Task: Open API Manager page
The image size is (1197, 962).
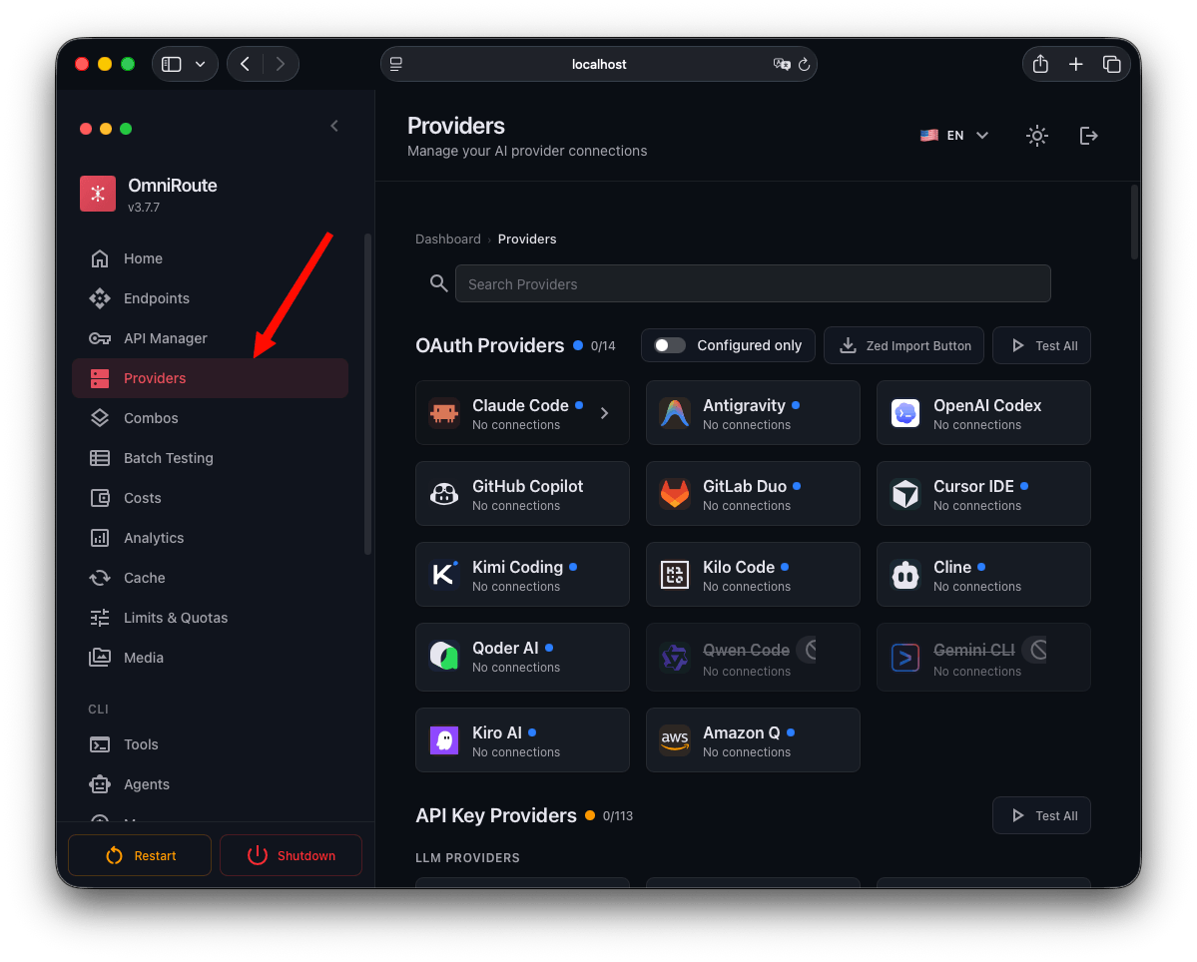Action: [210, 338]
